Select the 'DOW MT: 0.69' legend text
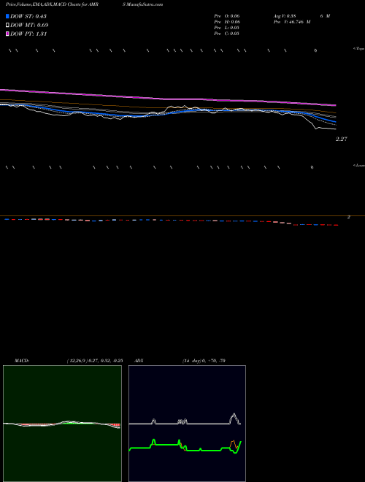 (x=29, y=25)
